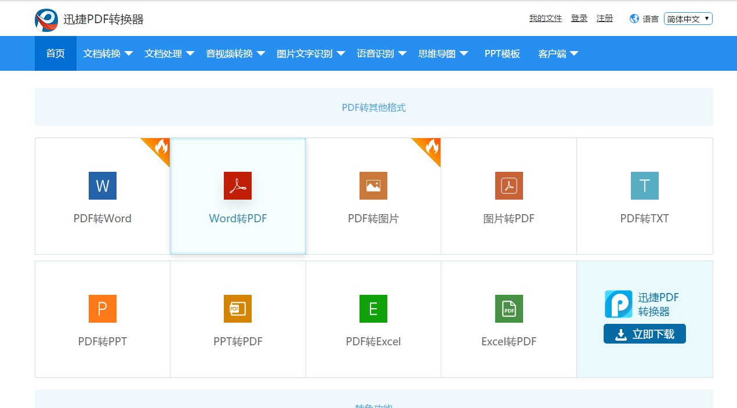Open the PPT模板 menu item
The image size is (737, 408).
coord(502,53)
